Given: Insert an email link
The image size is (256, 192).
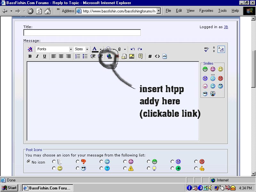Looking at the screenshot, I should pos(124,56).
